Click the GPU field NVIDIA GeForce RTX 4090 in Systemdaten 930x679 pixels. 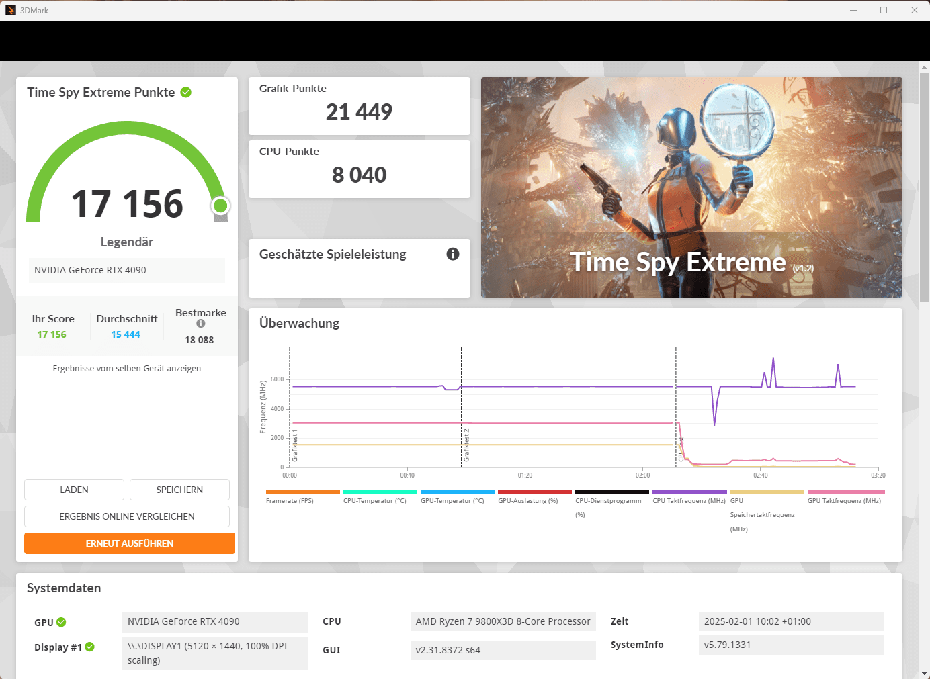pos(215,622)
